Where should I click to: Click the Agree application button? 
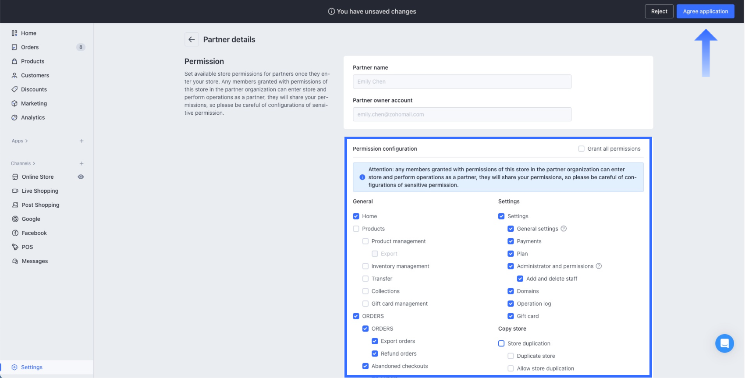click(x=705, y=11)
